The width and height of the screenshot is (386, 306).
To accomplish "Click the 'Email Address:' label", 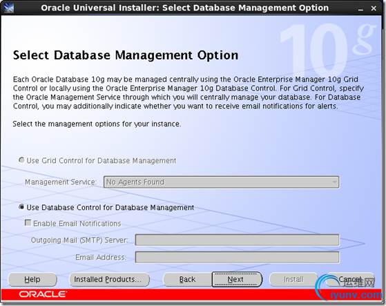I will click(101, 257).
